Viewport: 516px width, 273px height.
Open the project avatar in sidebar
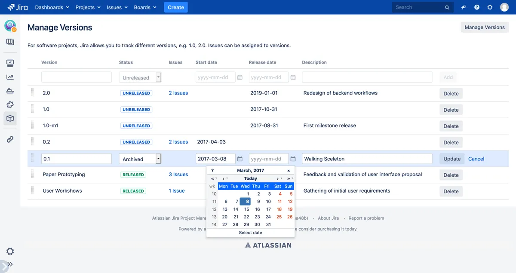tap(10, 26)
